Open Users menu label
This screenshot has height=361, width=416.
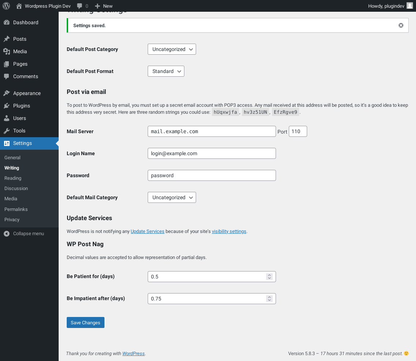pyautogui.click(x=20, y=118)
